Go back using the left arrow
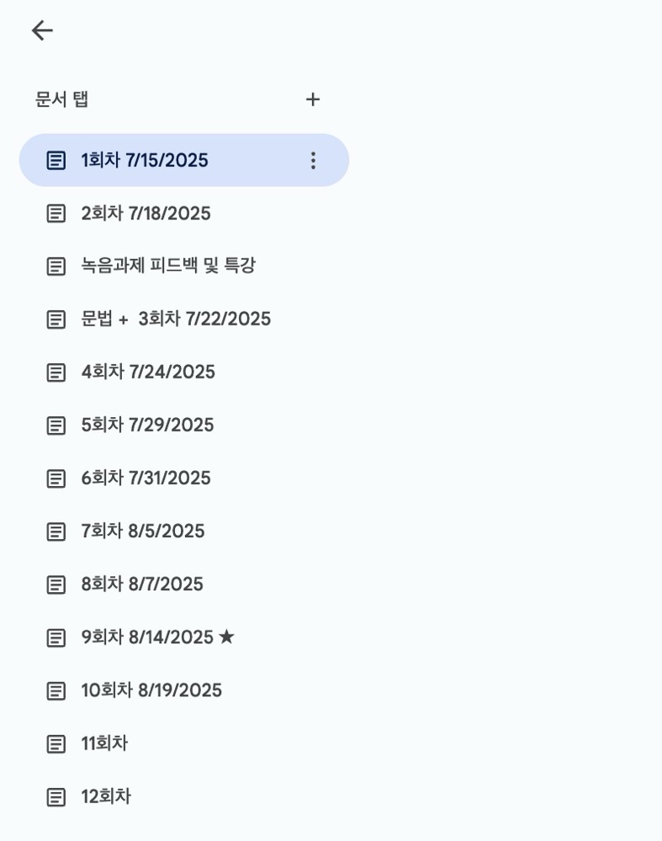Screen dimensions: 662x841 point(42,30)
